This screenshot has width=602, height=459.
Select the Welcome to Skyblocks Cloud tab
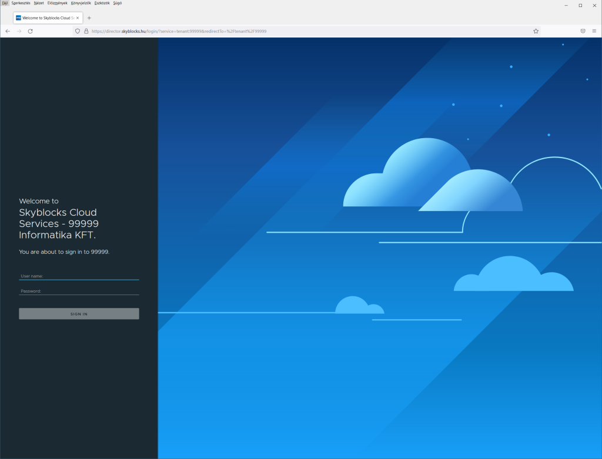coord(48,18)
